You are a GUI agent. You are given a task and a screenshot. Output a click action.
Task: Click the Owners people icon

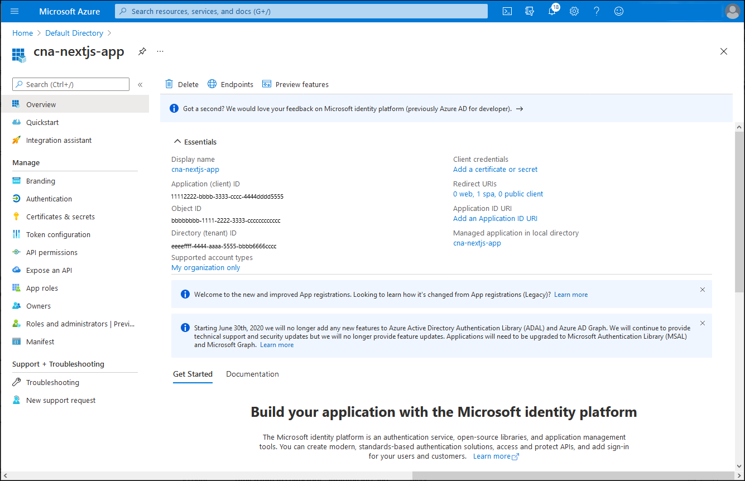coord(16,306)
